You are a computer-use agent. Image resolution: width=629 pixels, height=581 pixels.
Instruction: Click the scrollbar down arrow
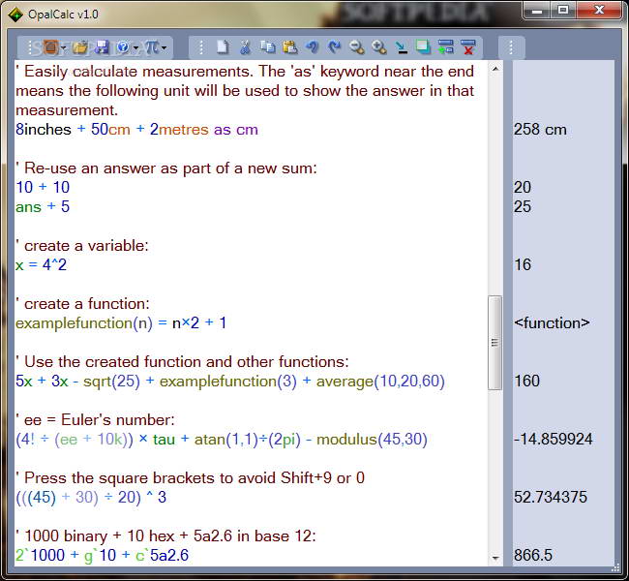495,558
